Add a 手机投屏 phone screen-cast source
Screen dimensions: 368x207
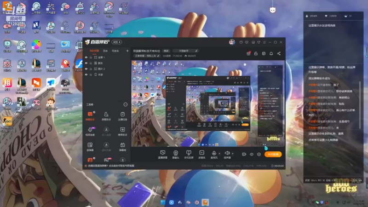[x=189, y=155]
